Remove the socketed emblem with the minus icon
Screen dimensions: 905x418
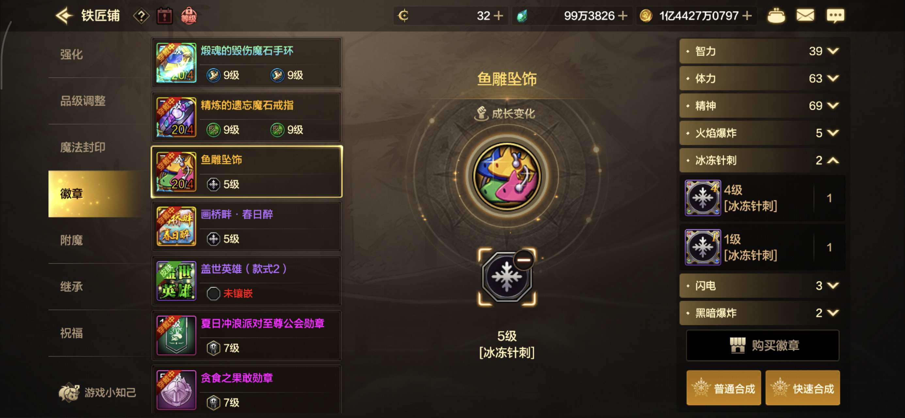pyautogui.click(x=523, y=260)
